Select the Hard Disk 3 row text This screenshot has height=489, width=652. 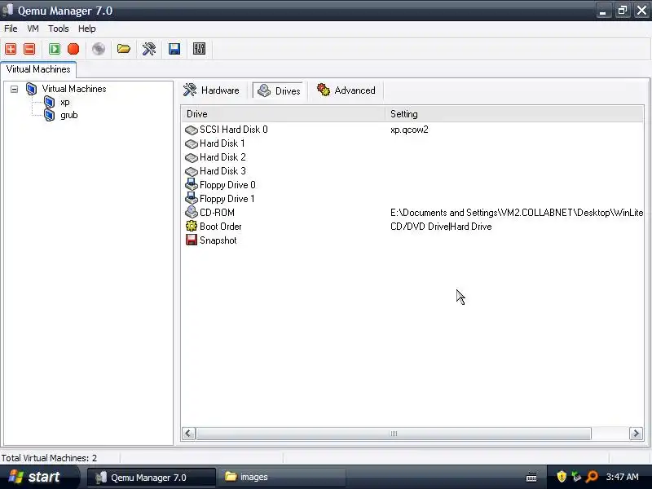tap(222, 170)
